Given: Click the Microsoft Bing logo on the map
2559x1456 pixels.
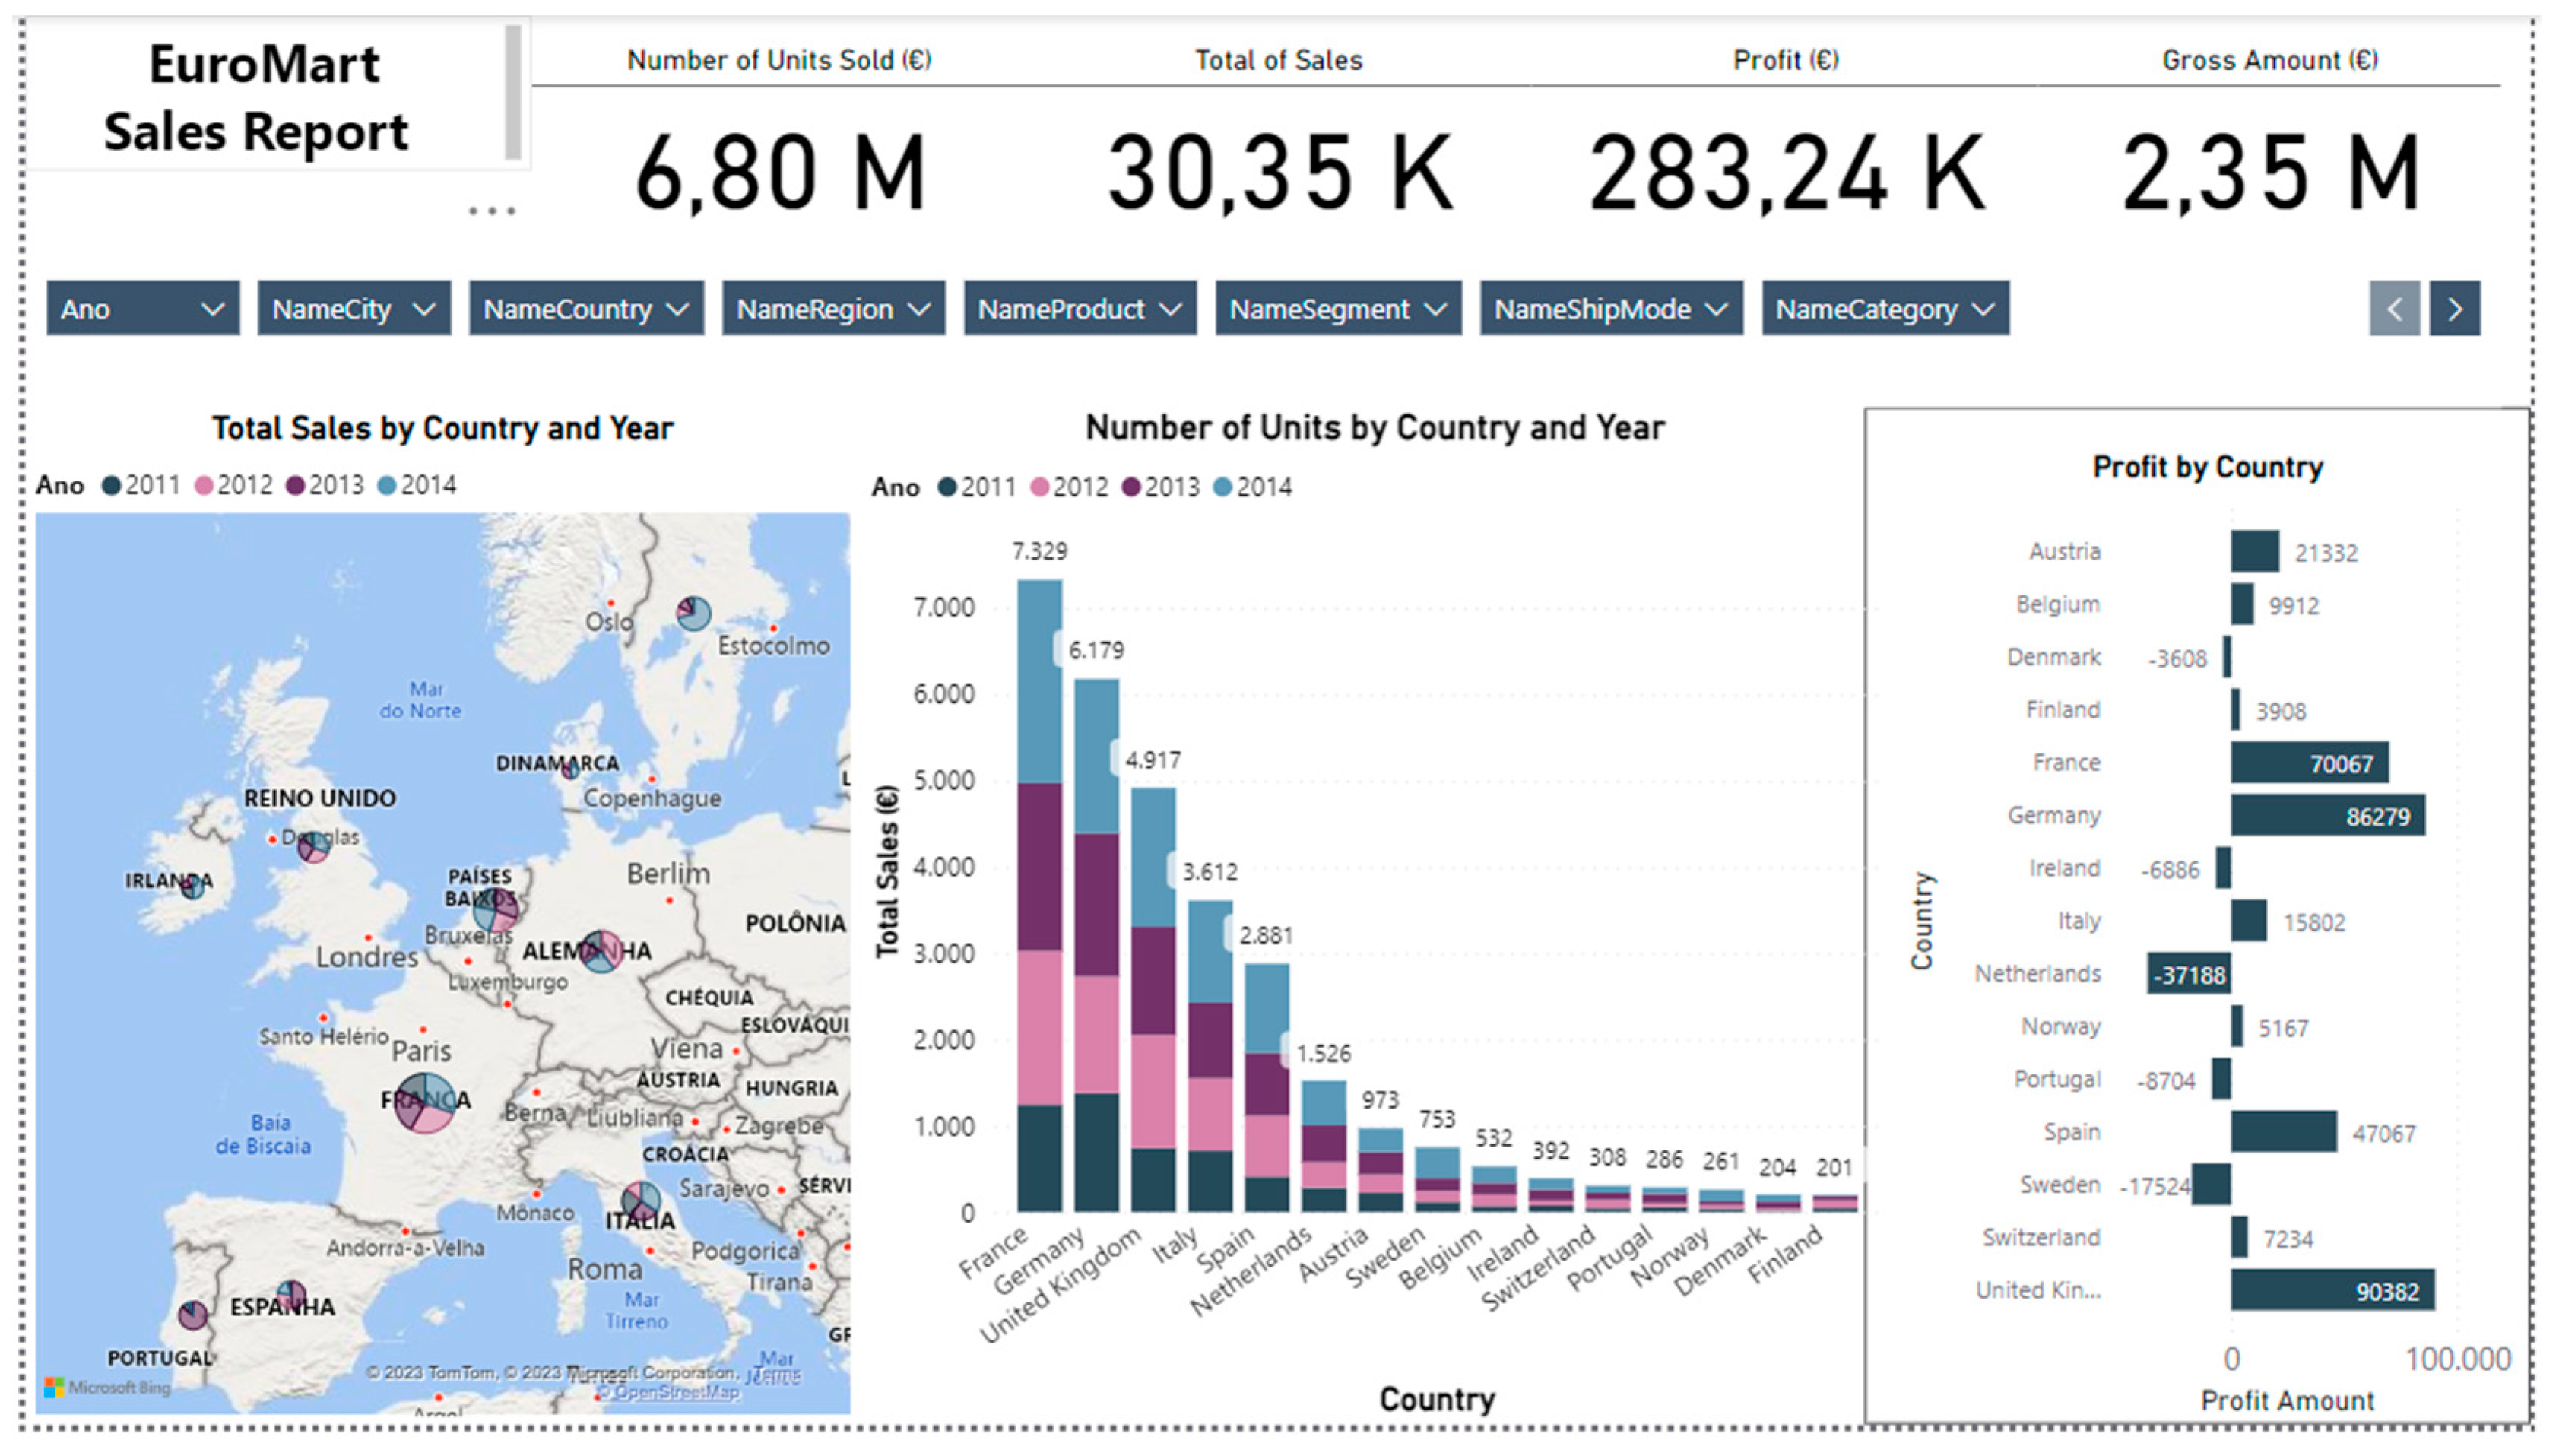Looking at the screenshot, I should pos(108,1387).
